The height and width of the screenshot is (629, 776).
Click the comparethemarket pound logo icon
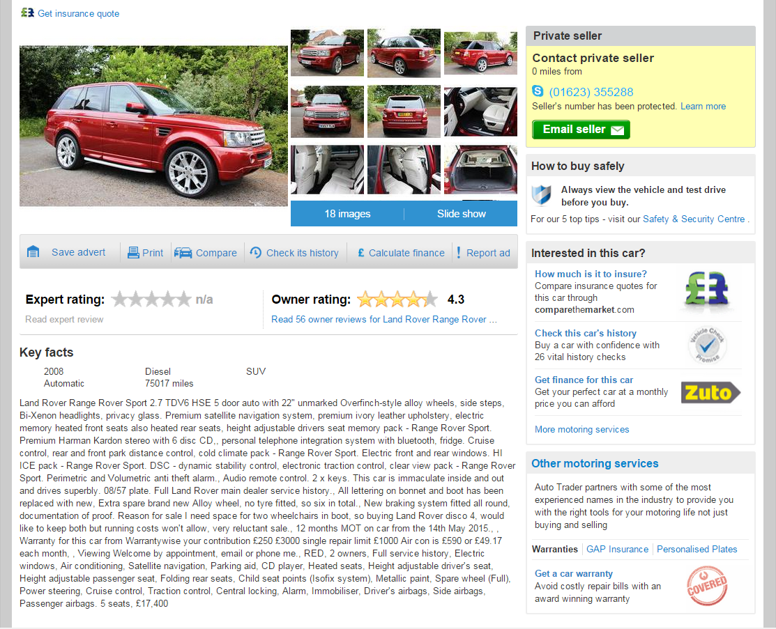706,290
